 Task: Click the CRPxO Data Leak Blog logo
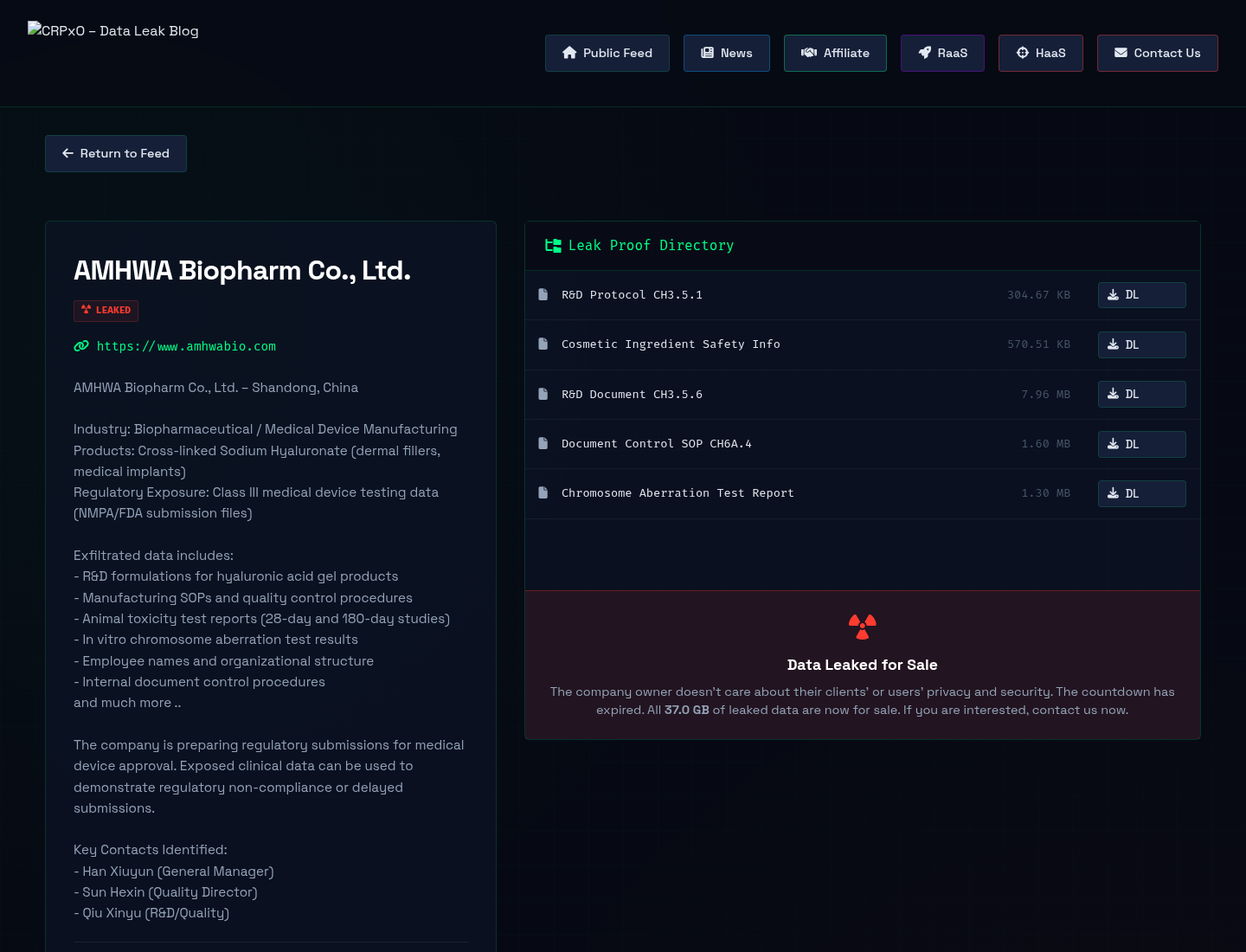(x=113, y=30)
